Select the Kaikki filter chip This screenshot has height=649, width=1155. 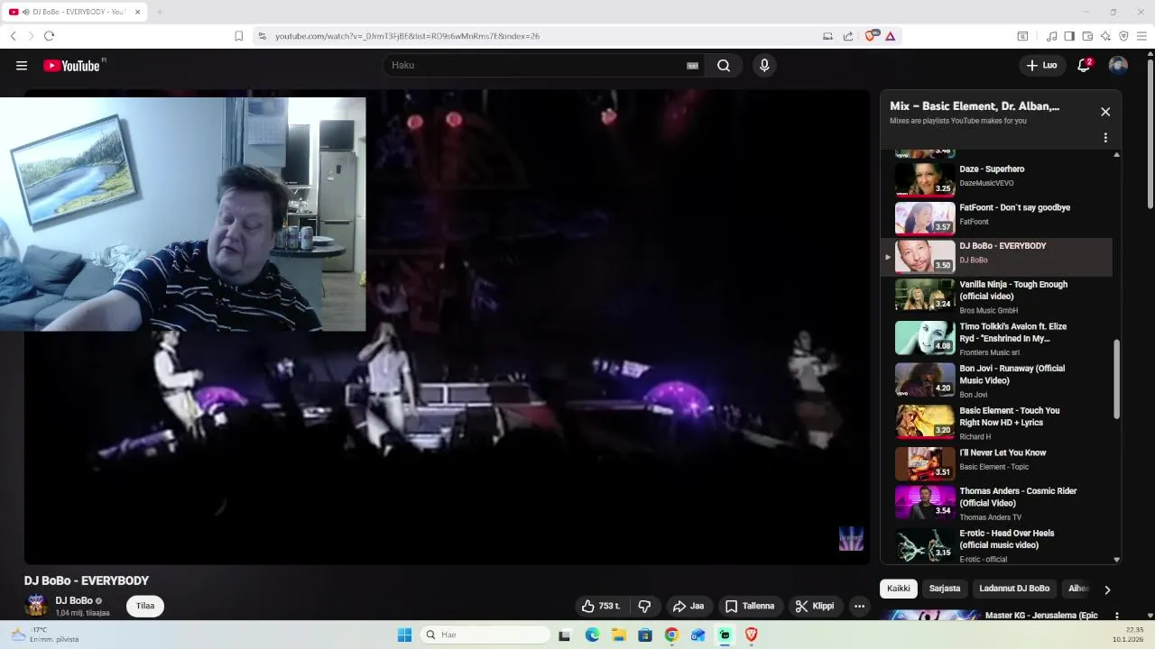(x=899, y=589)
